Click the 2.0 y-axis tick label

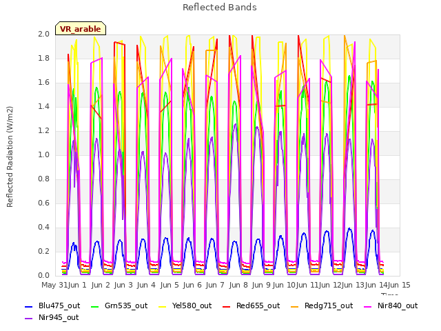[43, 34]
